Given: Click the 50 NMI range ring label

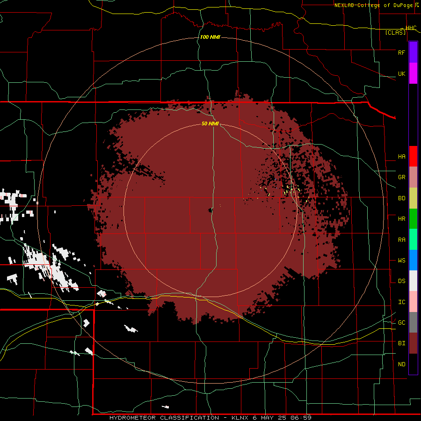Looking at the screenshot, I should [x=210, y=123].
